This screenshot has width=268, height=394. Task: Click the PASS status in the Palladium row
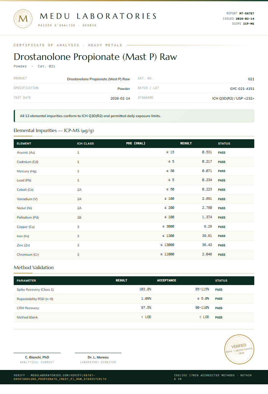pos(222,218)
